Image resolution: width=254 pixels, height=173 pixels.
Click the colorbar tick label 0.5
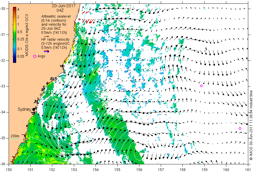pos(20,32)
